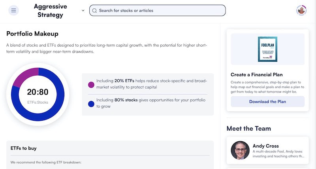Screen dimensions: 316x169
Task: Click the Meet the Team heading
Action: click(249, 128)
